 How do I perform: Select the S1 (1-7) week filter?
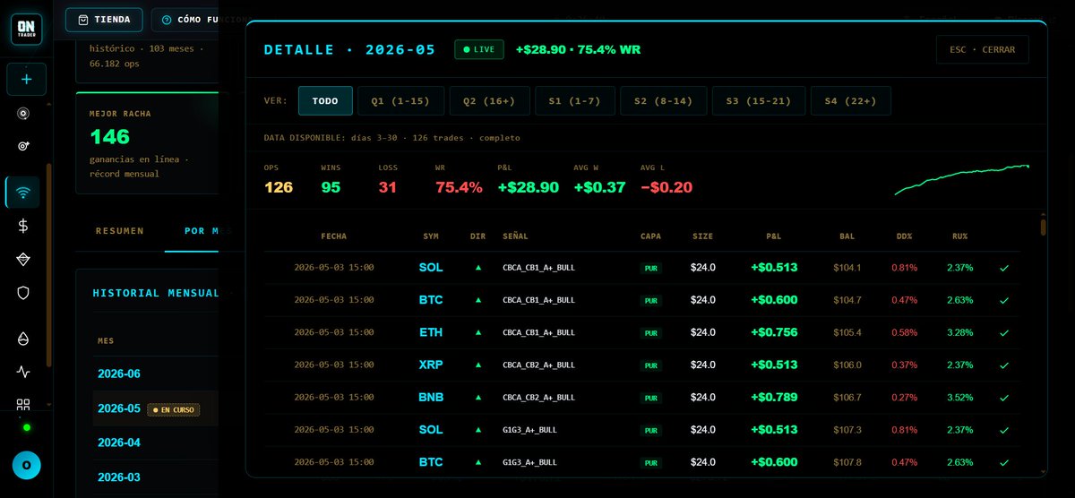pyautogui.click(x=575, y=101)
